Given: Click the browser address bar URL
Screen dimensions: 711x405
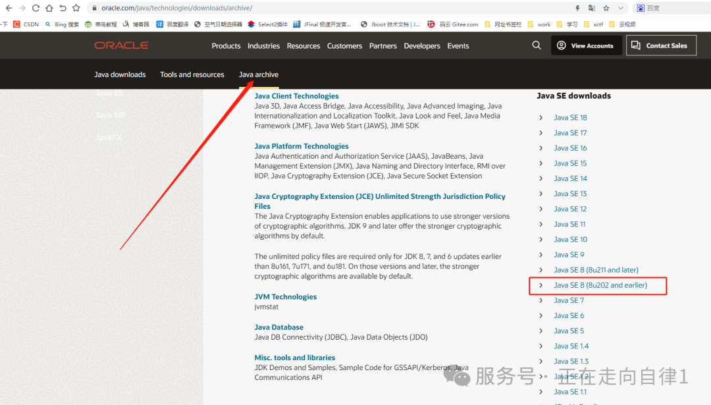Looking at the screenshot, I should pos(176,8).
